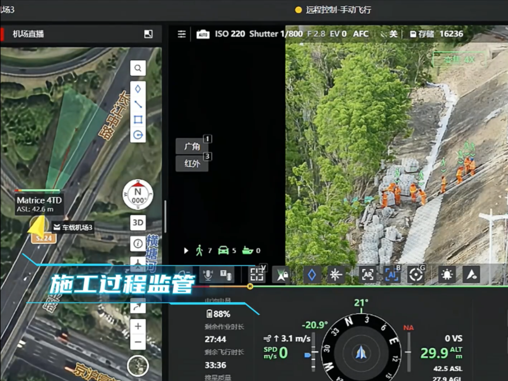The image size is (508, 381).
Task: Click the vehicle detection count icon
Action: pos(223,250)
